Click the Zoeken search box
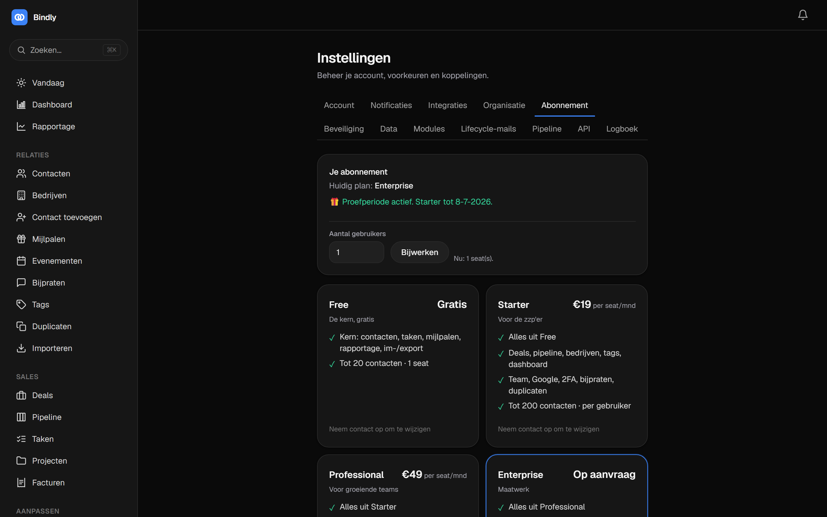This screenshot has width=827, height=517. (x=69, y=50)
